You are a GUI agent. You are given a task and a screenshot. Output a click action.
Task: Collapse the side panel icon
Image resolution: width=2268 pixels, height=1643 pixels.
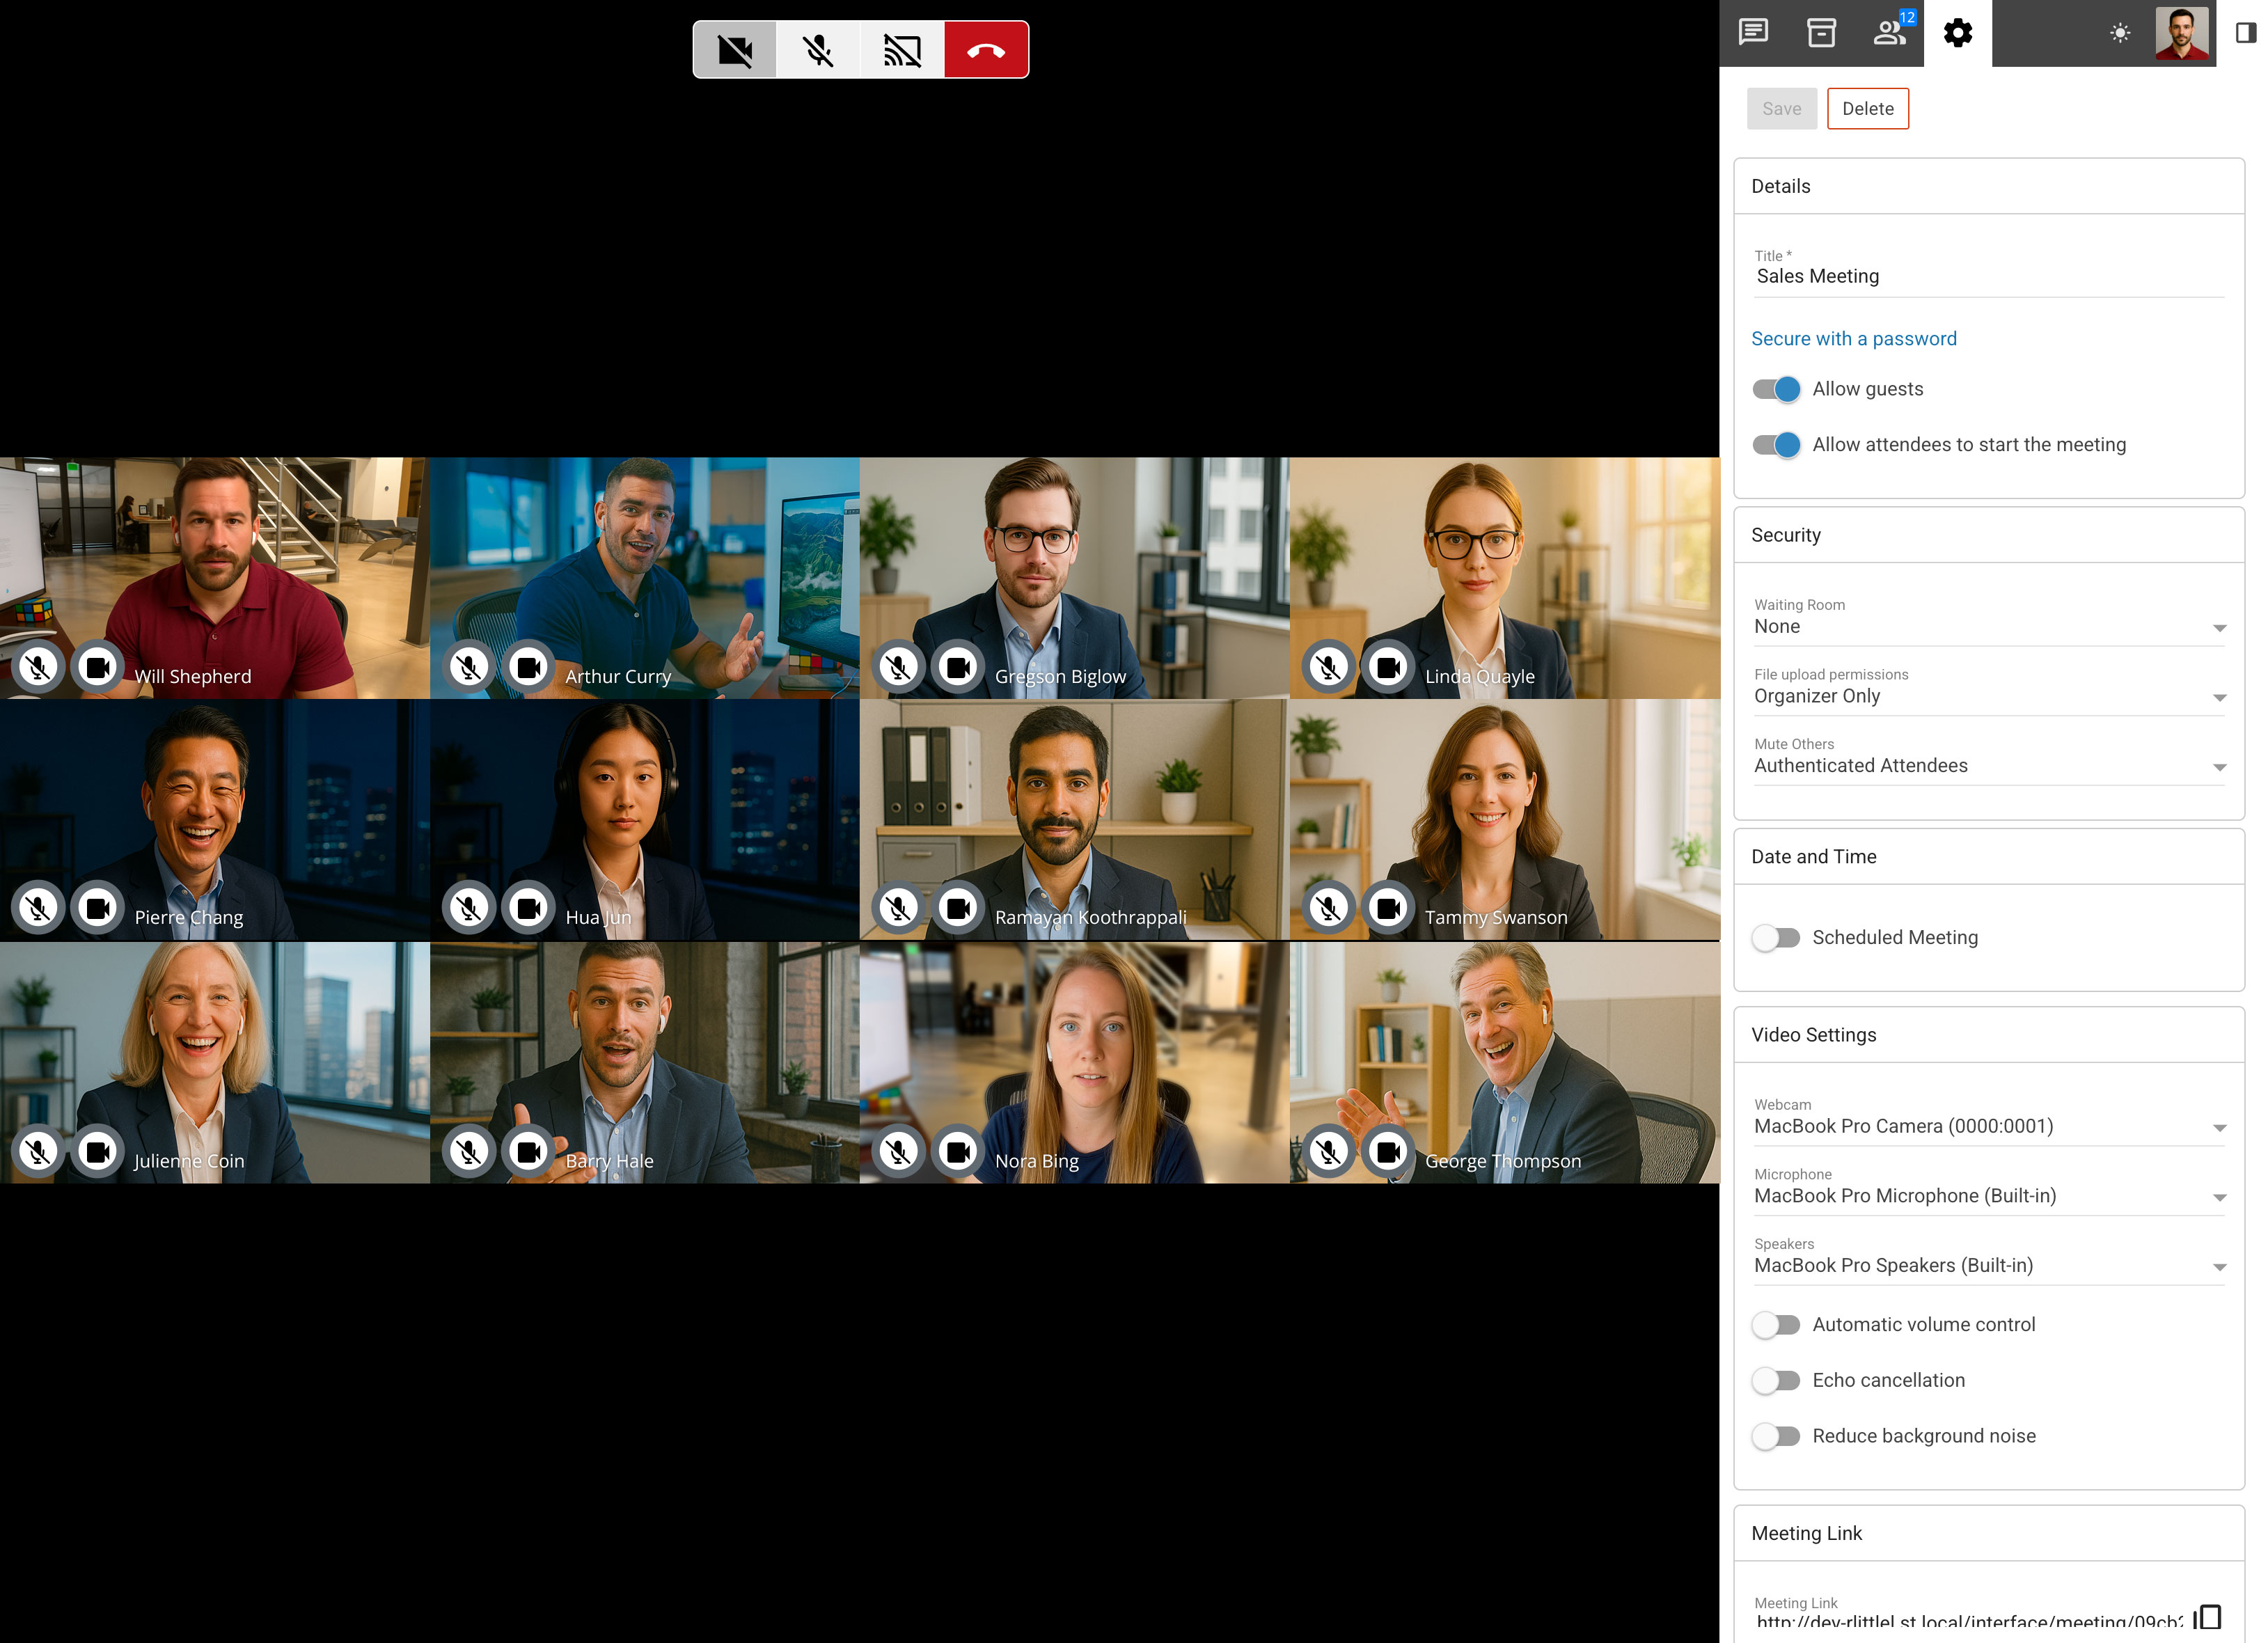click(2245, 33)
